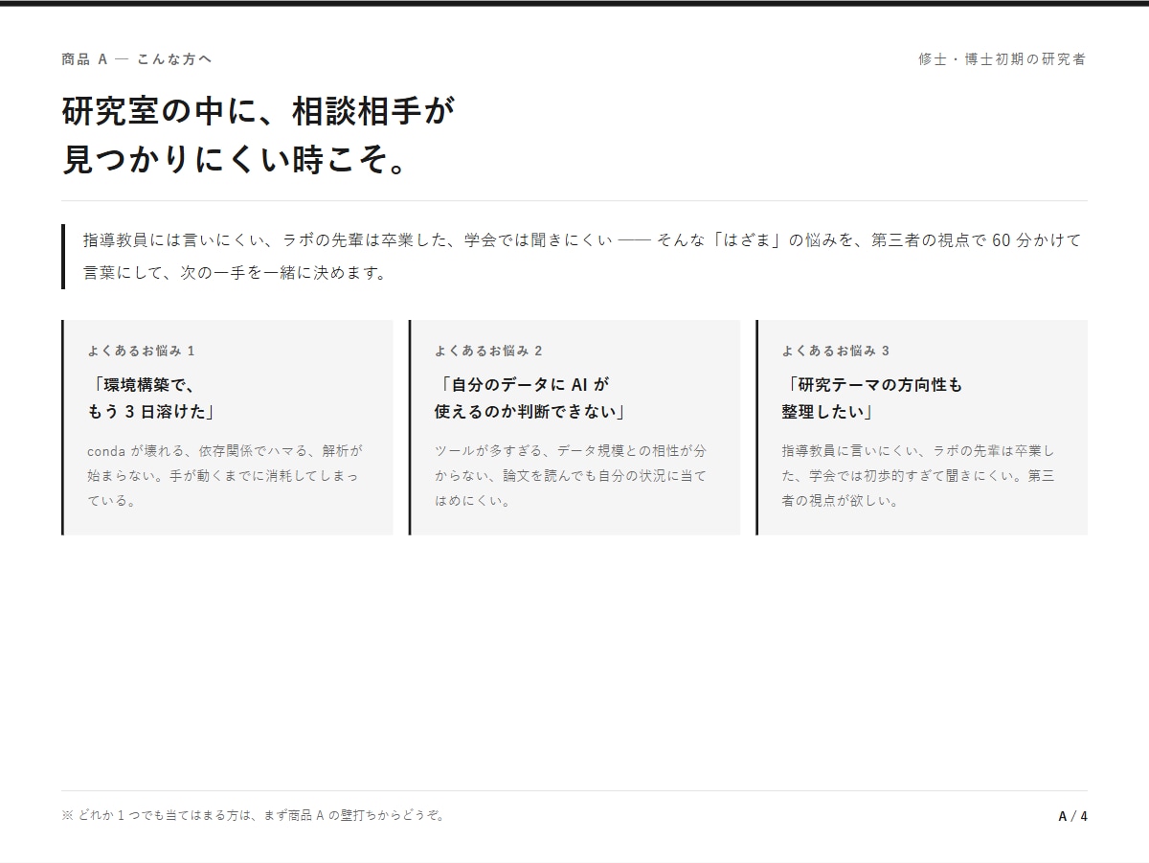The image size is (1149, 863).
Task: Click the card title 「環境構築で、もう 3 日溶けた」
Action: [x=151, y=398]
